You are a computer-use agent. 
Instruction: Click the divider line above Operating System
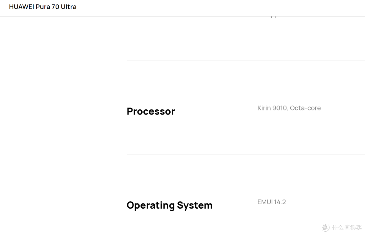pyautogui.click(x=246, y=155)
